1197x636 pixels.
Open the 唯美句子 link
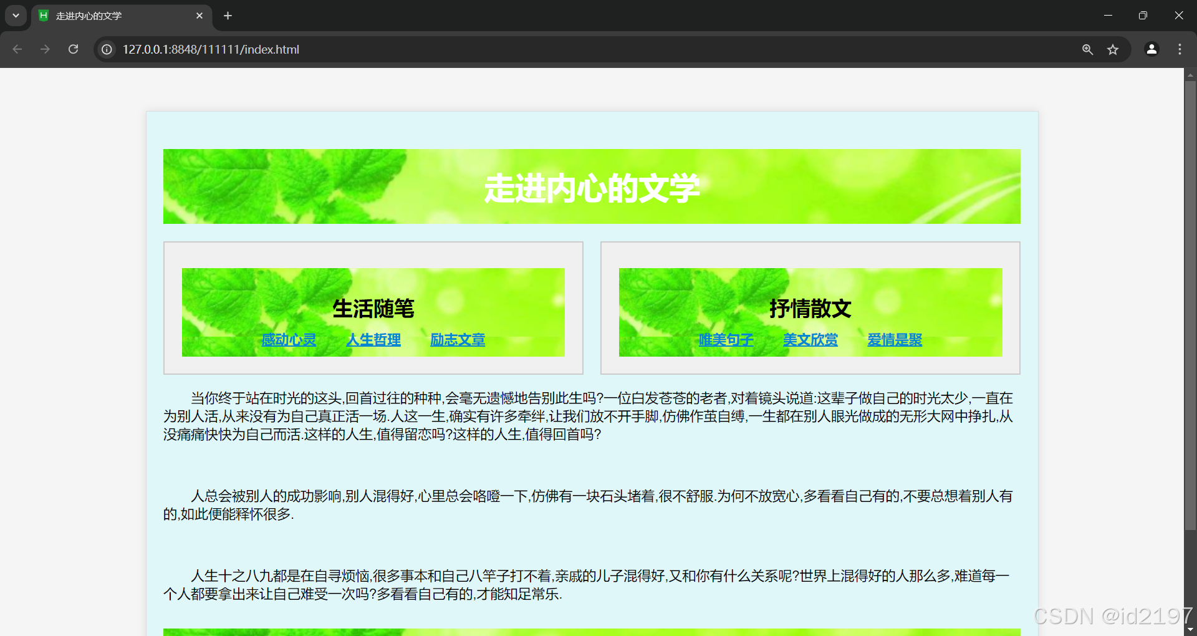726,340
